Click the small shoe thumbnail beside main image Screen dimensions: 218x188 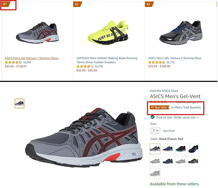(19, 103)
